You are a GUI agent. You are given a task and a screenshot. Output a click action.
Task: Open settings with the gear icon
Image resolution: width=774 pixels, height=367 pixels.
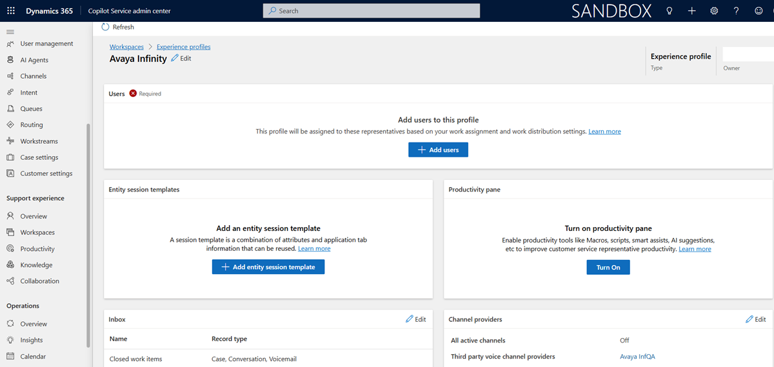point(714,11)
